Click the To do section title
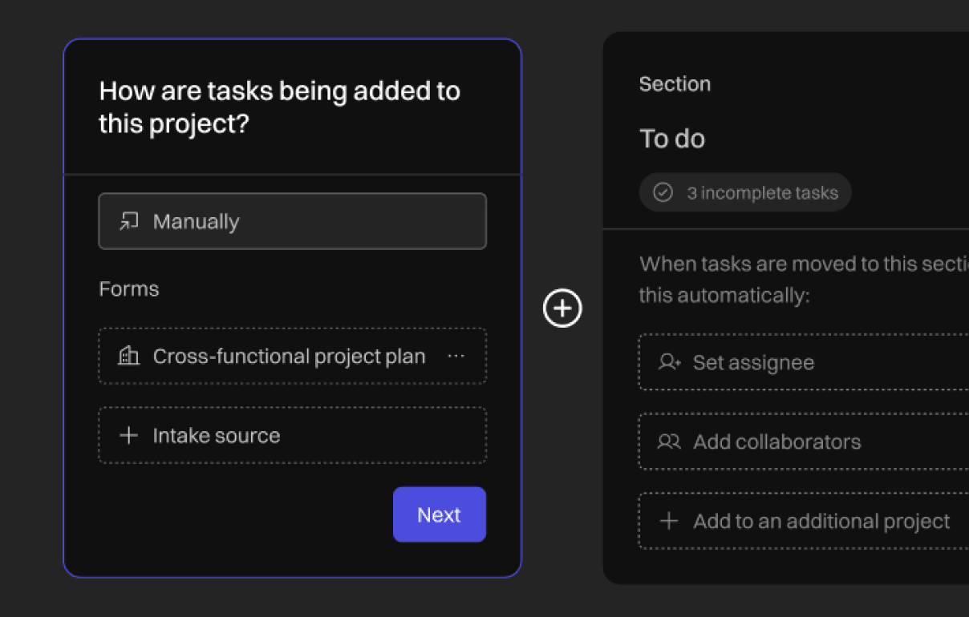 (672, 139)
